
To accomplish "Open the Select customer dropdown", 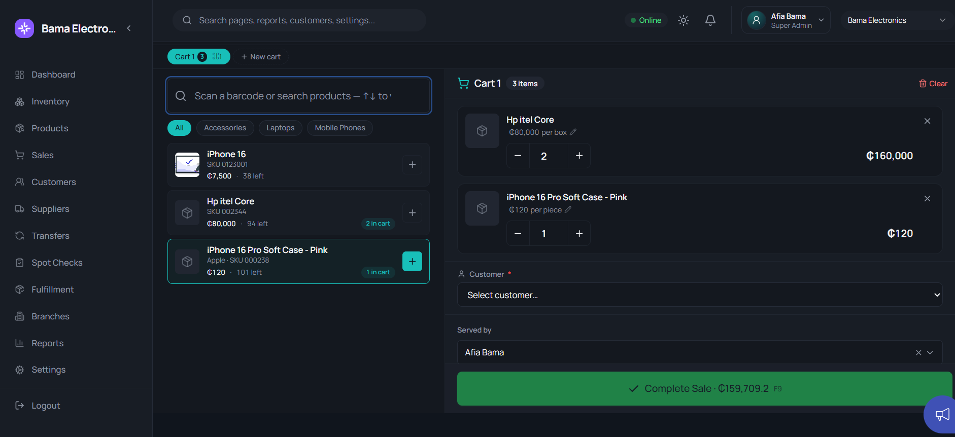I will [x=700, y=295].
